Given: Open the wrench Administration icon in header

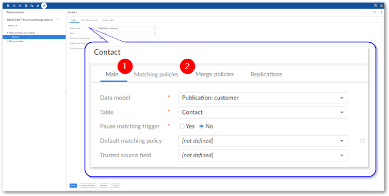Looking at the screenshot, I should tap(44, 6).
